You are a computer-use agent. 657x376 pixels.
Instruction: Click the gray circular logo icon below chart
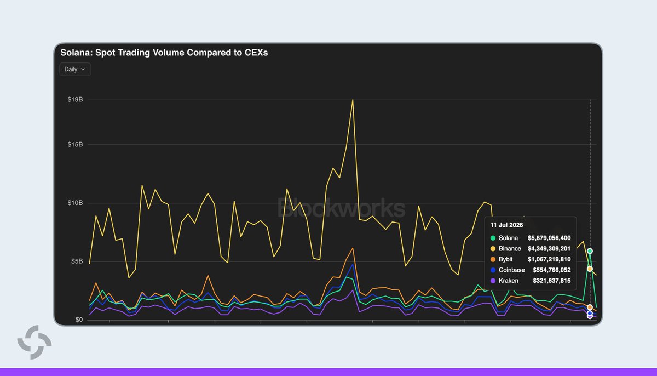pos(34,342)
